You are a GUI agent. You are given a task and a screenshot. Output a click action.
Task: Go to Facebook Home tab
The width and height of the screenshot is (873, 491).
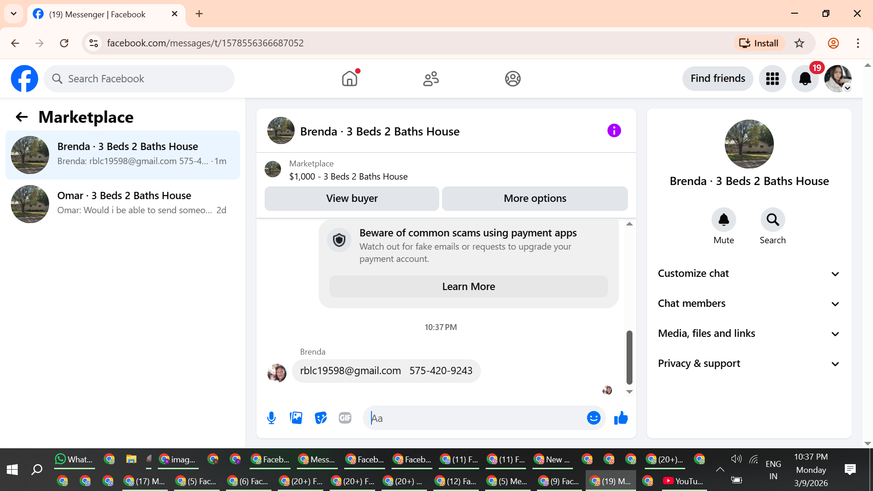pyautogui.click(x=350, y=79)
